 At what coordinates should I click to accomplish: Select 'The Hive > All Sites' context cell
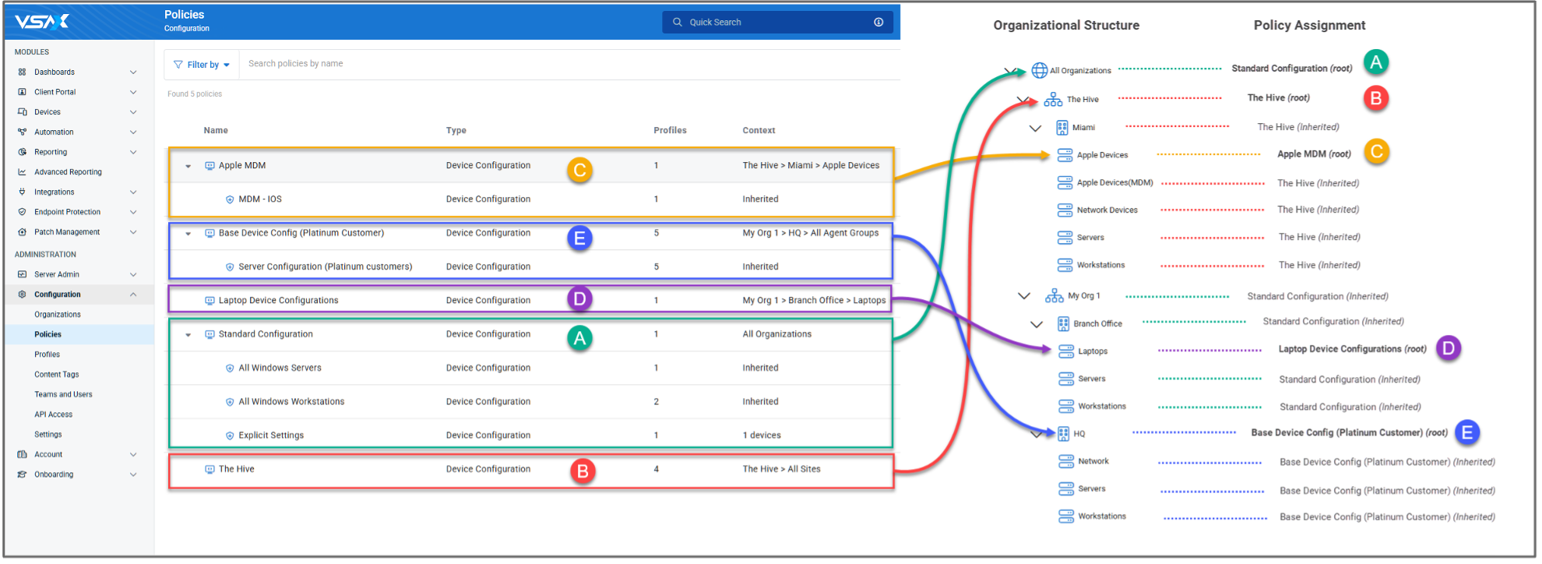click(781, 469)
